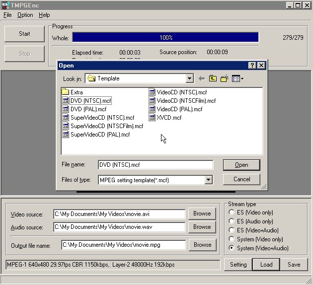The width and height of the screenshot is (313, 285).
Task: Click the Stop button
Action: coord(24,54)
